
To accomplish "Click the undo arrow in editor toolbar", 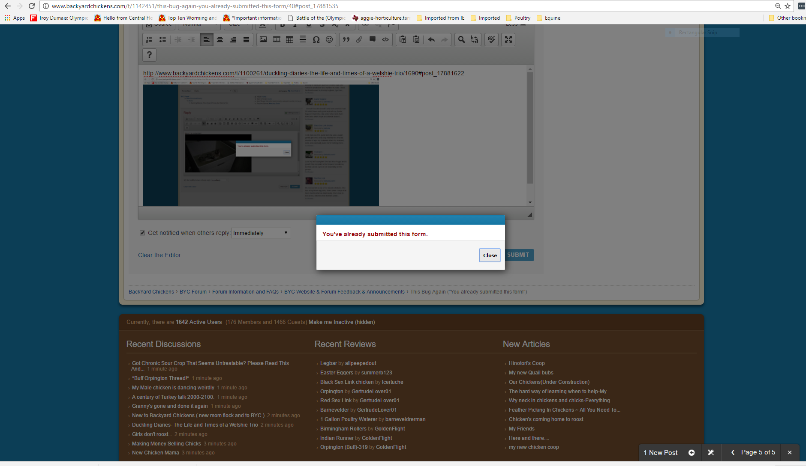I will tap(431, 40).
